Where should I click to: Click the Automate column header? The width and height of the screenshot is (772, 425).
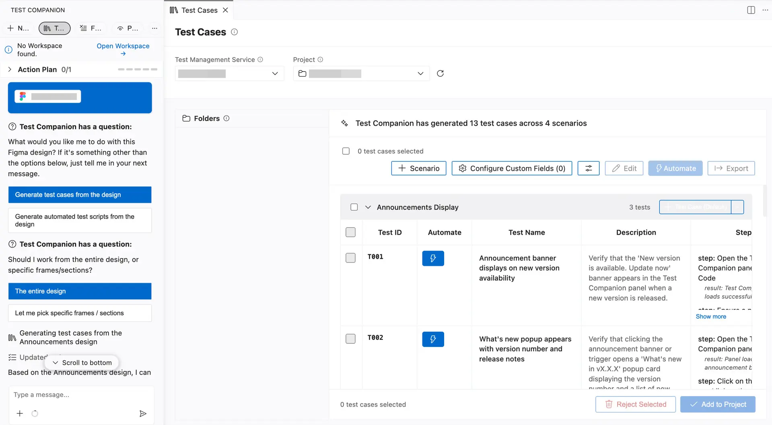pos(445,233)
